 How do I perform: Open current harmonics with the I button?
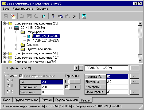tap(75, 82)
